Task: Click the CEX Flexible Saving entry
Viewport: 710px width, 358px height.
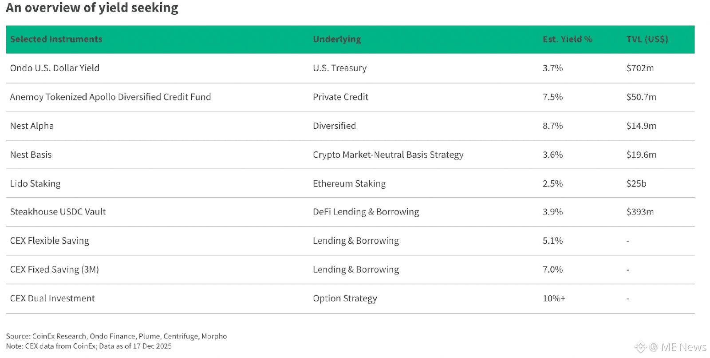Action: pos(49,241)
